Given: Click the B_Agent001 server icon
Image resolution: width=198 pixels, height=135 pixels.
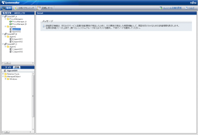Looking at the screenshot, I should point(11,39).
